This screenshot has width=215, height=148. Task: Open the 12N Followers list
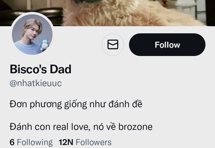pyautogui.click(x=85, y=142)
